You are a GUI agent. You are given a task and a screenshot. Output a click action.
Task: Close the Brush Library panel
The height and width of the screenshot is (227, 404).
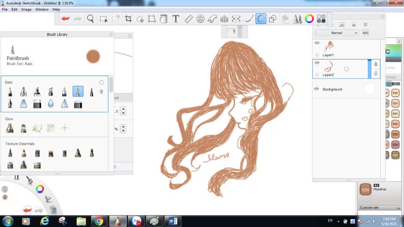point(111,34)
